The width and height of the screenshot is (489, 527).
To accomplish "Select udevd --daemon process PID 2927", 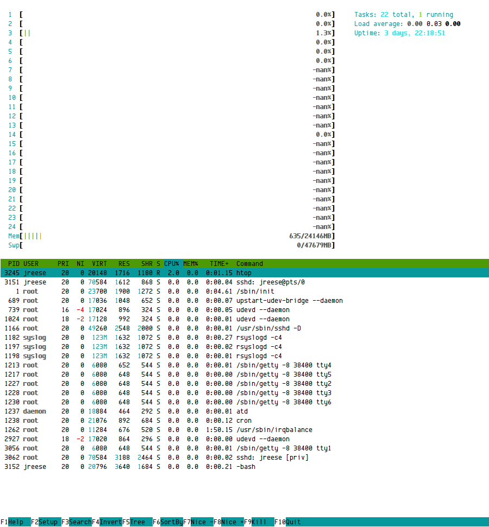I will tap(244, 439).
